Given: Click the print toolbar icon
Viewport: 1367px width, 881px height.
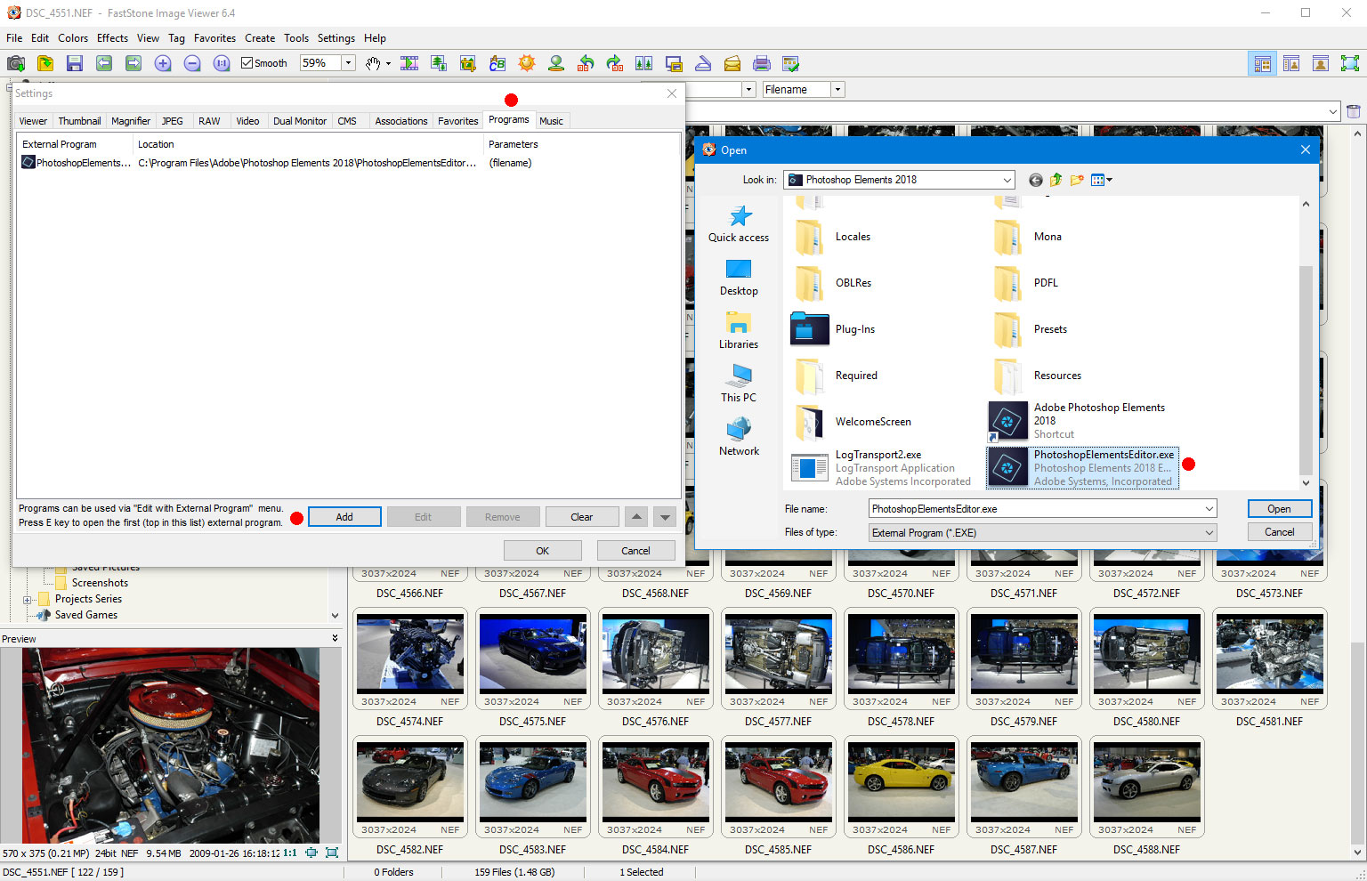Looking at the screenshot, I should tap(763, 63).
